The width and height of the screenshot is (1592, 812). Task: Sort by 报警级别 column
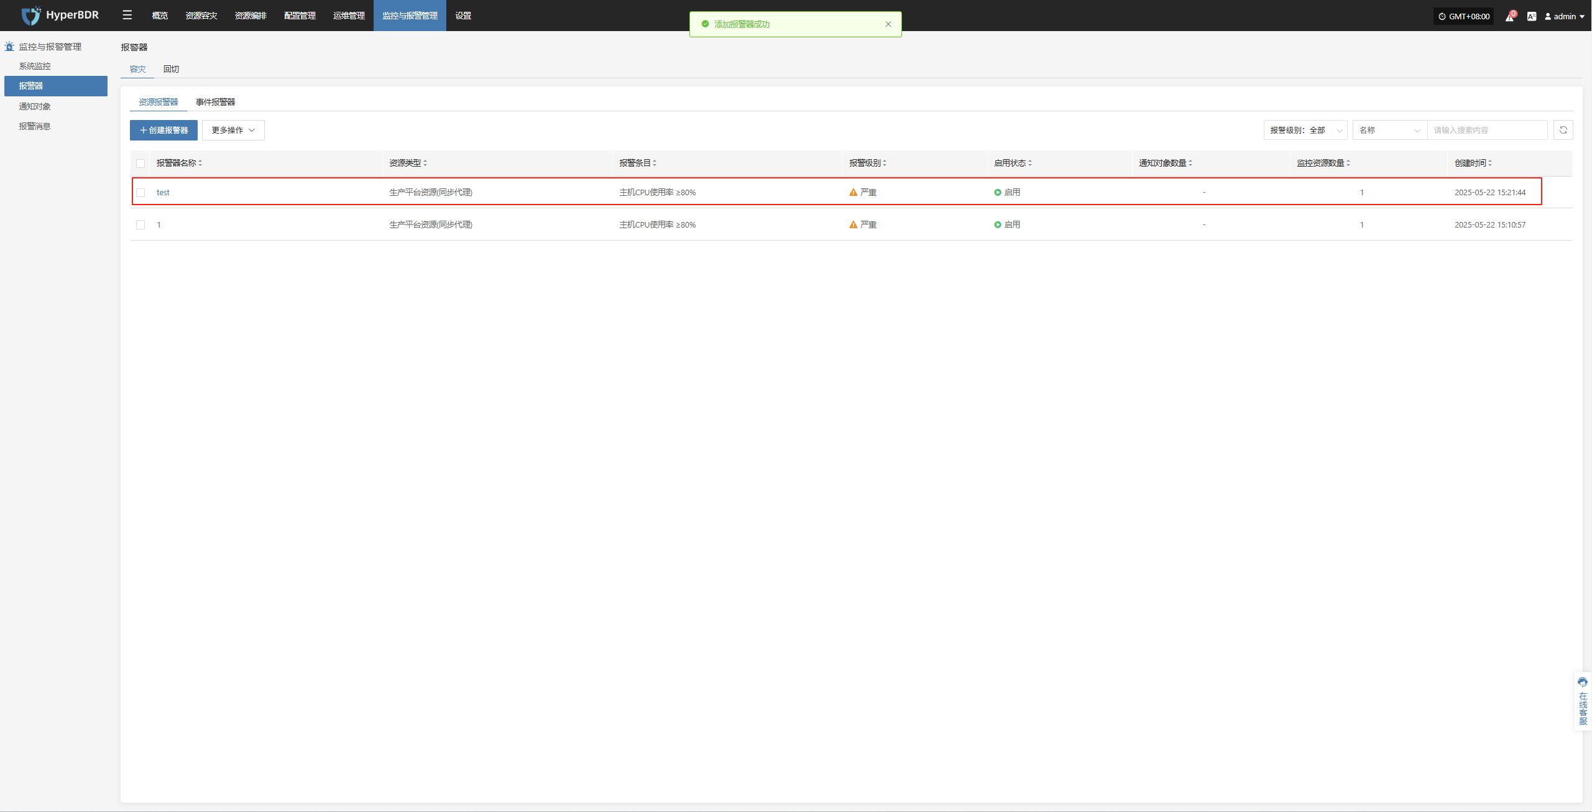[x=885, y=164]
